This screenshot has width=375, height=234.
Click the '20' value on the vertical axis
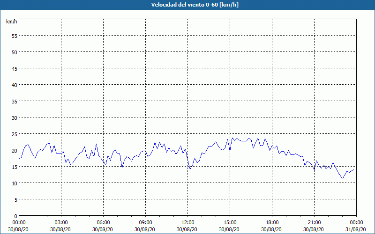15,150
